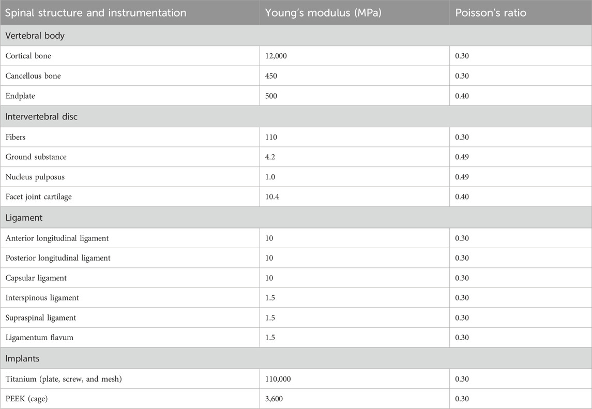Click the 110,000 titanium modulus value
Viewport: 592px width, 409px height.
278,379
